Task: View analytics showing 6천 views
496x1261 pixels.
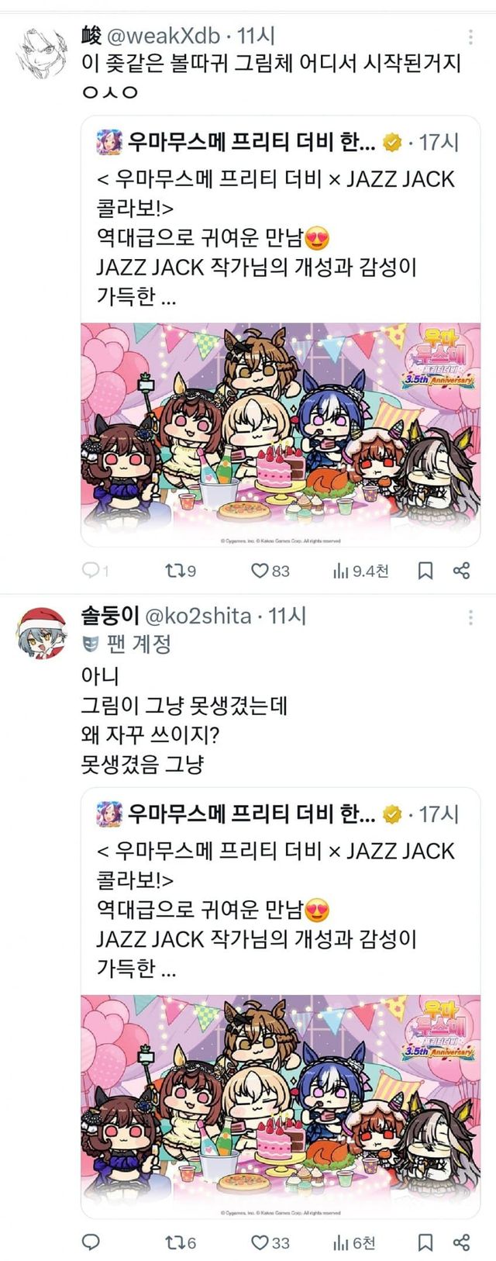Action: coord(340,1242)
